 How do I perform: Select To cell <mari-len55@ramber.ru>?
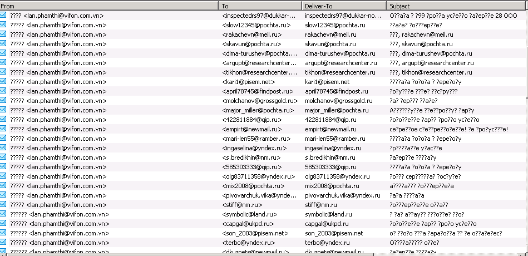[256, 139]
